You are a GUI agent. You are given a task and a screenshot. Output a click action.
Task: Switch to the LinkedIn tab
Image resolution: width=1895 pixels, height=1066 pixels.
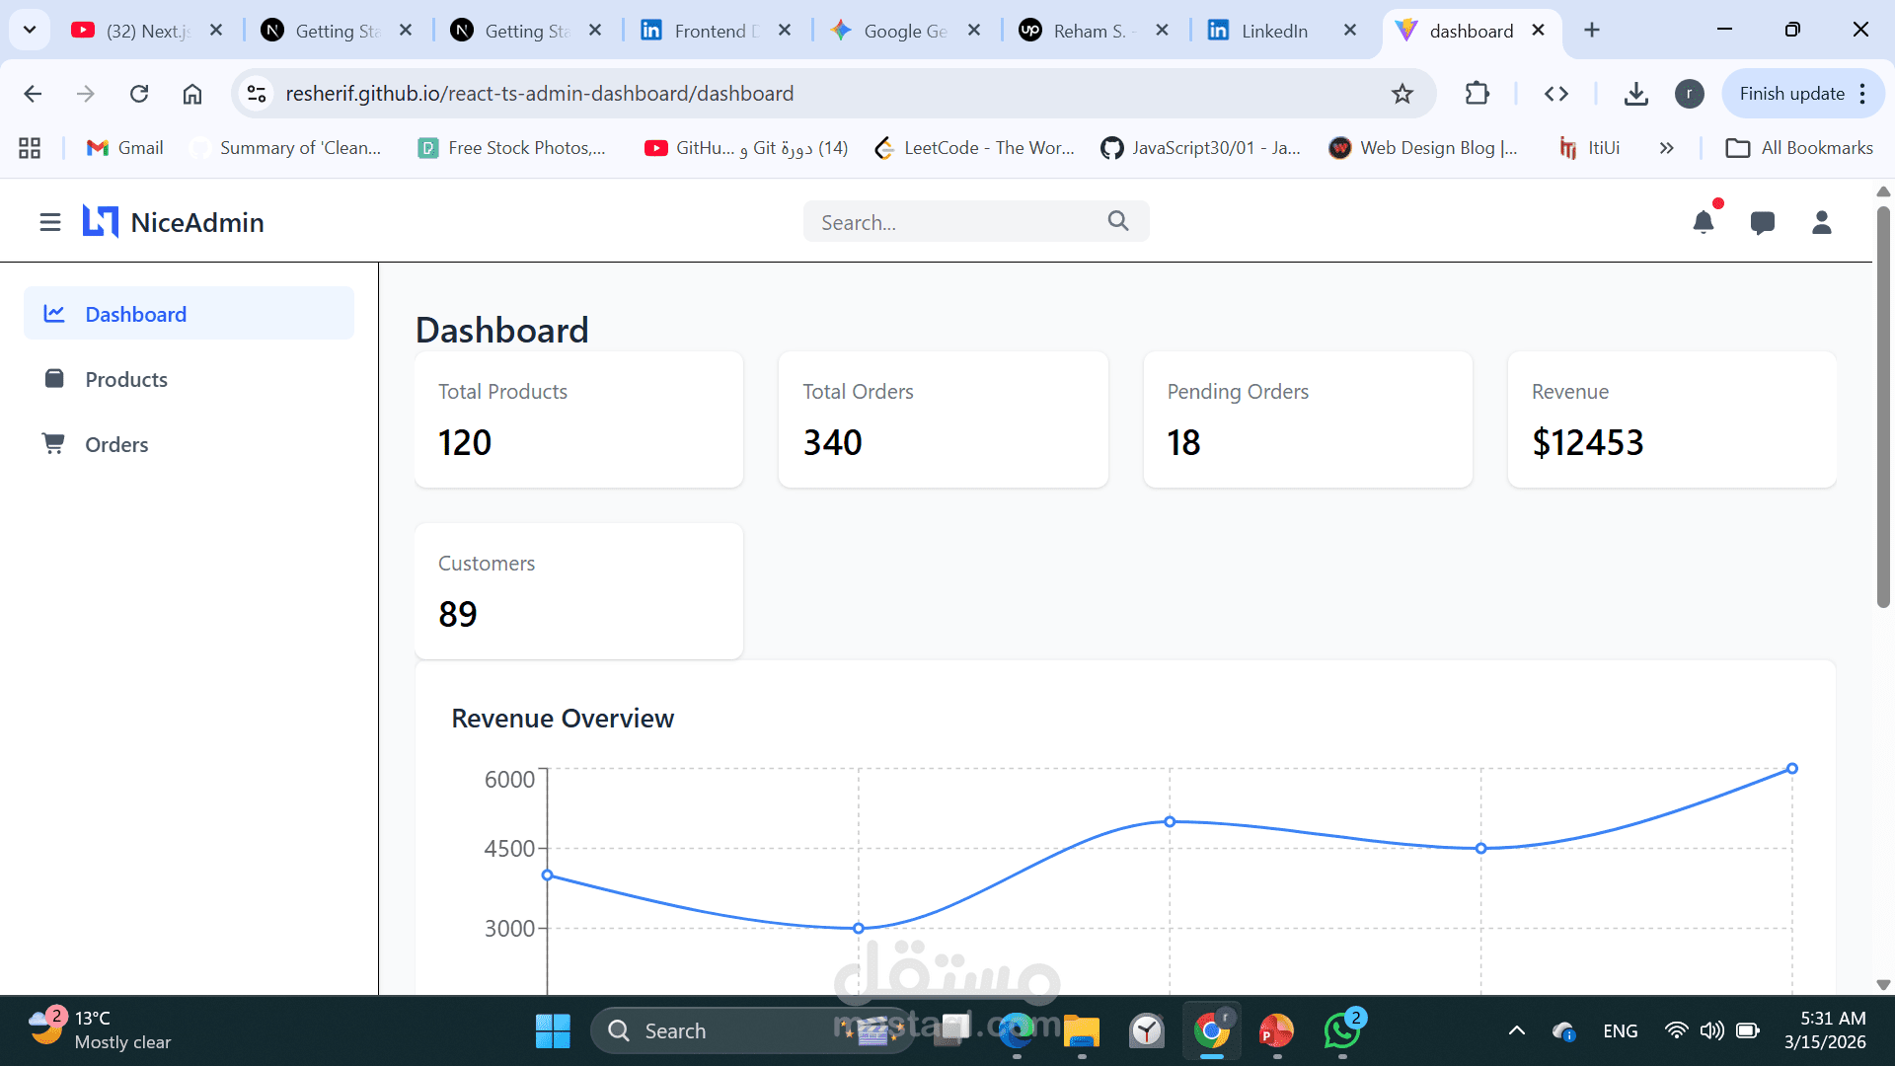1273,31
